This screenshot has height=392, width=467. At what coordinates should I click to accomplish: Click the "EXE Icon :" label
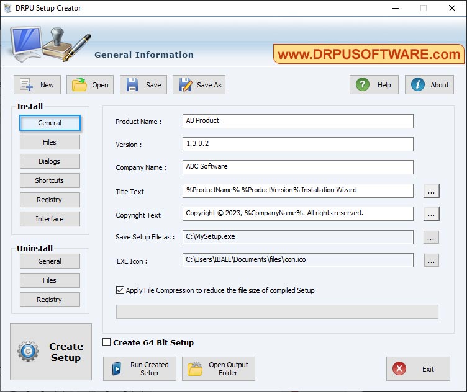pyautogui.click(x=132, y=261)
